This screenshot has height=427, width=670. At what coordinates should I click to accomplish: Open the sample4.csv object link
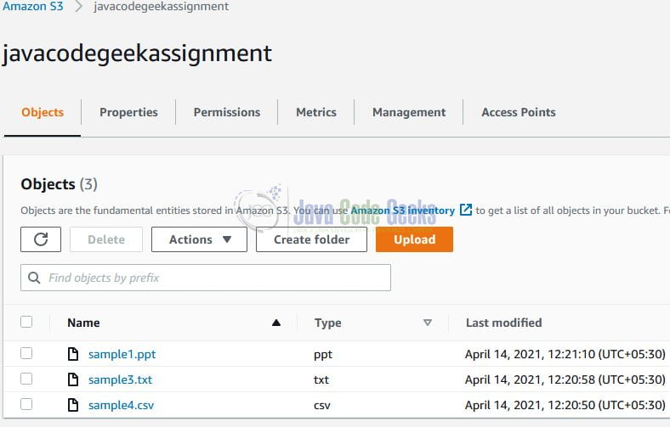[x=121, y=405]
